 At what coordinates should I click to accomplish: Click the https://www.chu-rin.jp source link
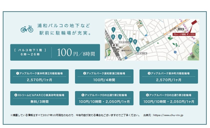(168, 115)
